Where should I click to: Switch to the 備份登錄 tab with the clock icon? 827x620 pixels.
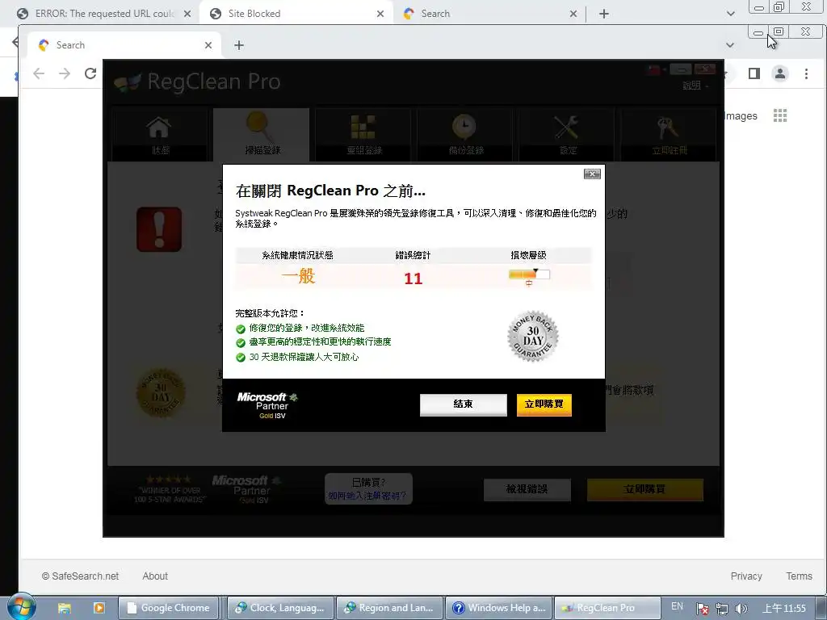point(465,135)
